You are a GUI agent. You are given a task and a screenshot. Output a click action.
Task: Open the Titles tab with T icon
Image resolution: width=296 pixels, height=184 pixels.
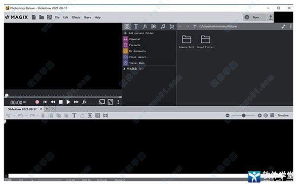click(136, 27)
